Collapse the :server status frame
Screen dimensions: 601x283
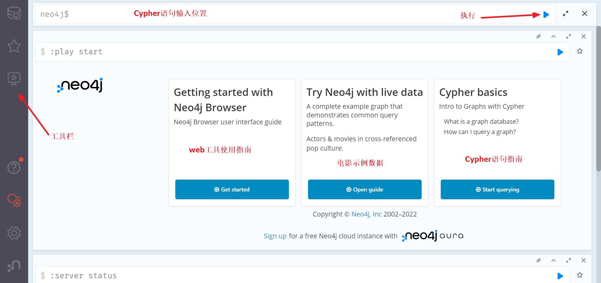(553, 261)
